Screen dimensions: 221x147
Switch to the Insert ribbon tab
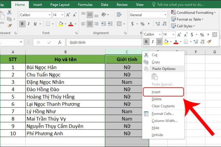click(x=37, y=5)
